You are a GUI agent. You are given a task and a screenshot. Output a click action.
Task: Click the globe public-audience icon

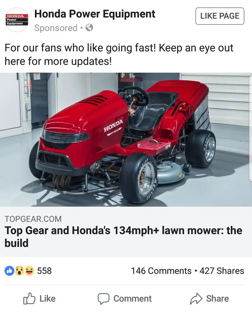point(89,28)
